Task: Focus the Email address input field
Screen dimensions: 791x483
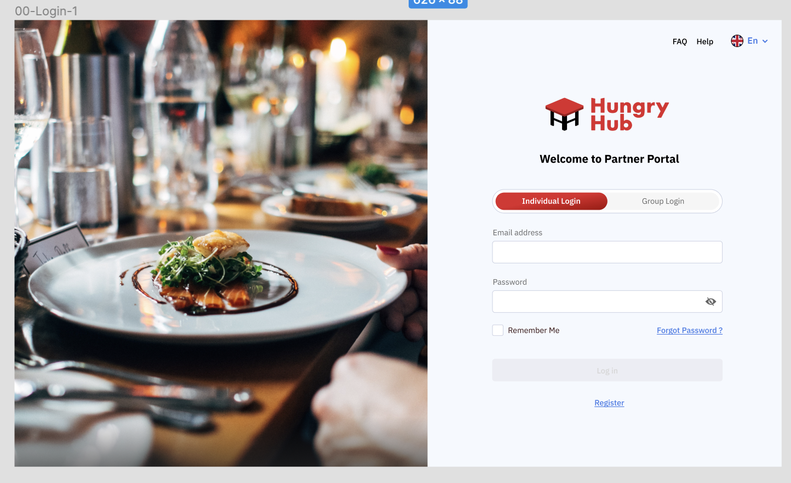Action: point(607,252)
